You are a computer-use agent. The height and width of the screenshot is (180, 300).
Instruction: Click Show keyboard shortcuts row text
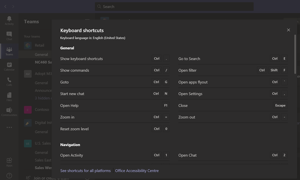point(81,59)
